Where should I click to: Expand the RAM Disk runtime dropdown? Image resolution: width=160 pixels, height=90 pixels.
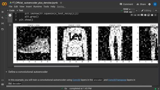click(x=137, y=10)
